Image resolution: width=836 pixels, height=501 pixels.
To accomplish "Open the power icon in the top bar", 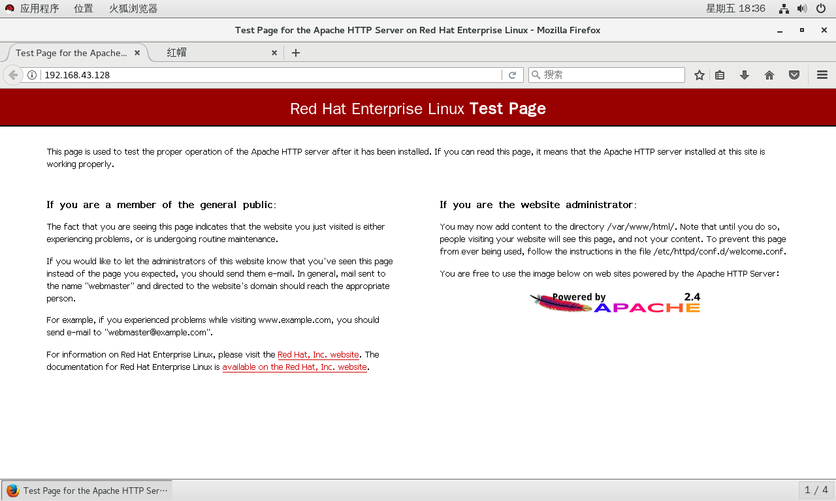I will [x=822, y=8].
